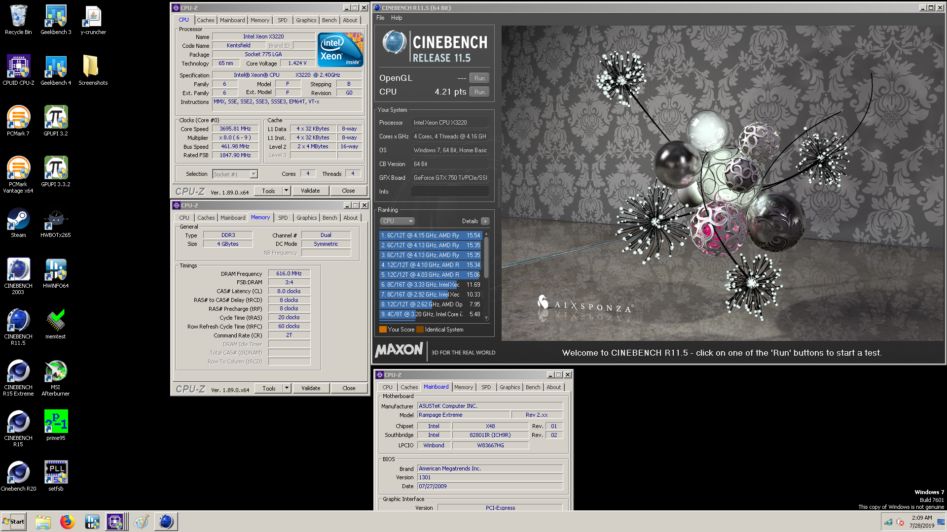Click Tools button in top CPU-Z window
947x532 pixels.
[268, 191]
